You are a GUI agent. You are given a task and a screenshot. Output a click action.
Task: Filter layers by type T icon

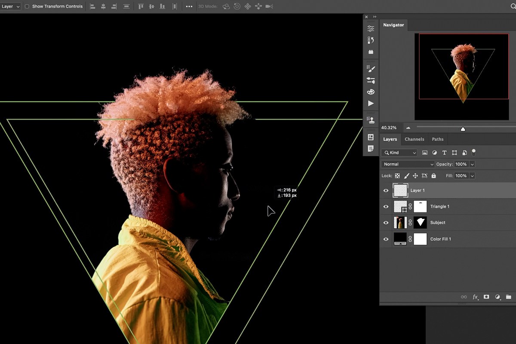pos(445,153)
